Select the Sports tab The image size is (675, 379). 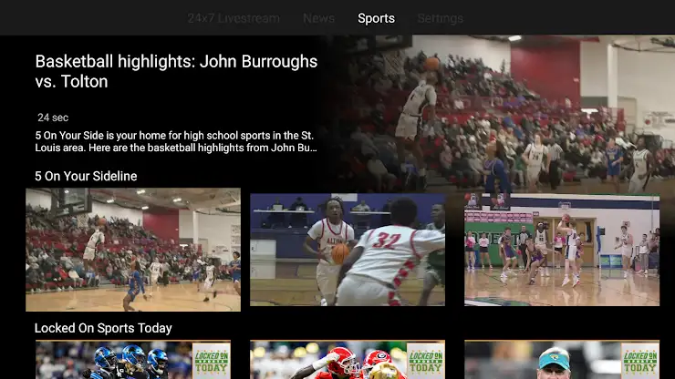tap(376, 18)
